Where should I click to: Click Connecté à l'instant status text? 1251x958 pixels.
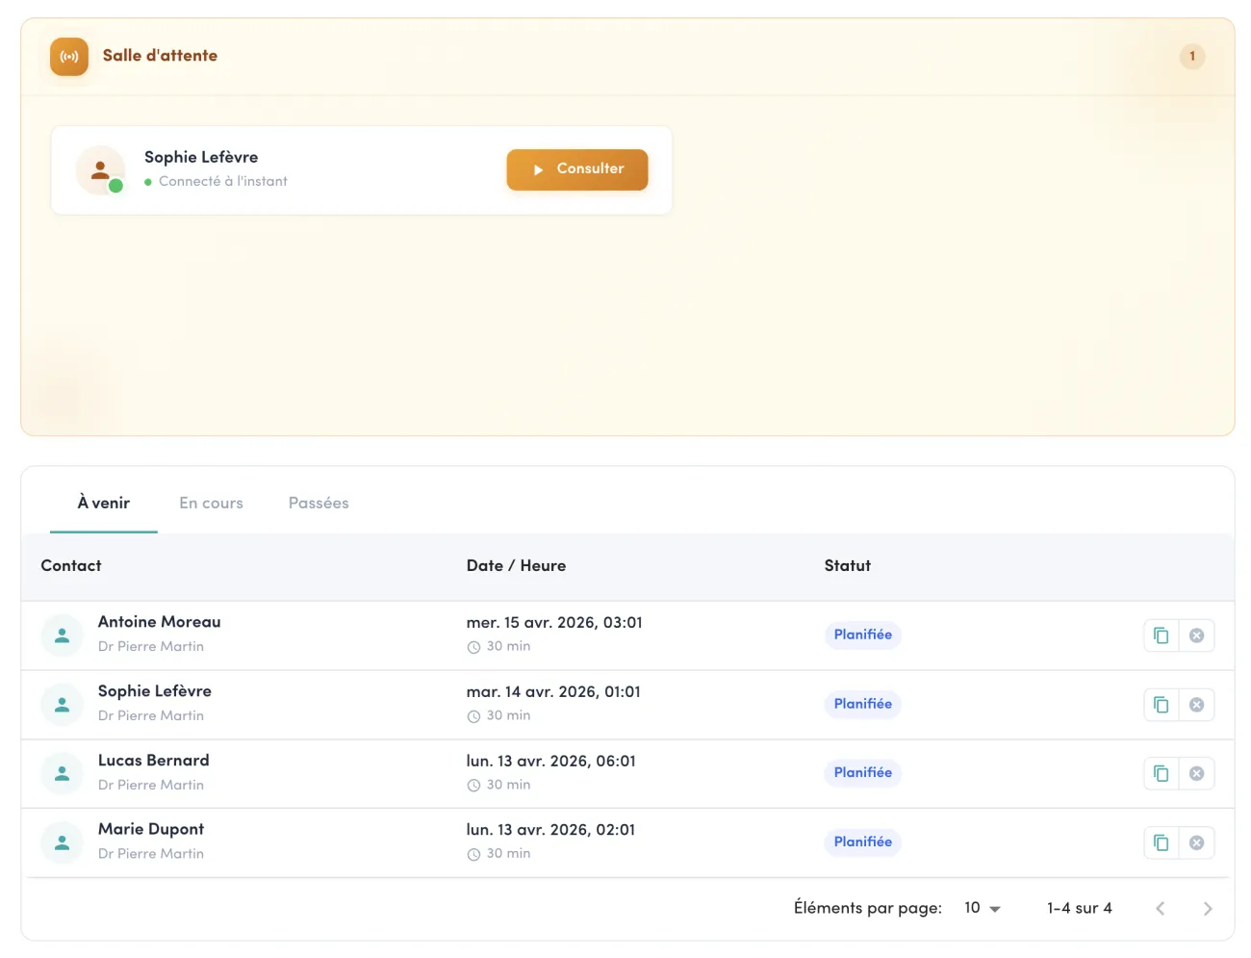coord(223,181)
